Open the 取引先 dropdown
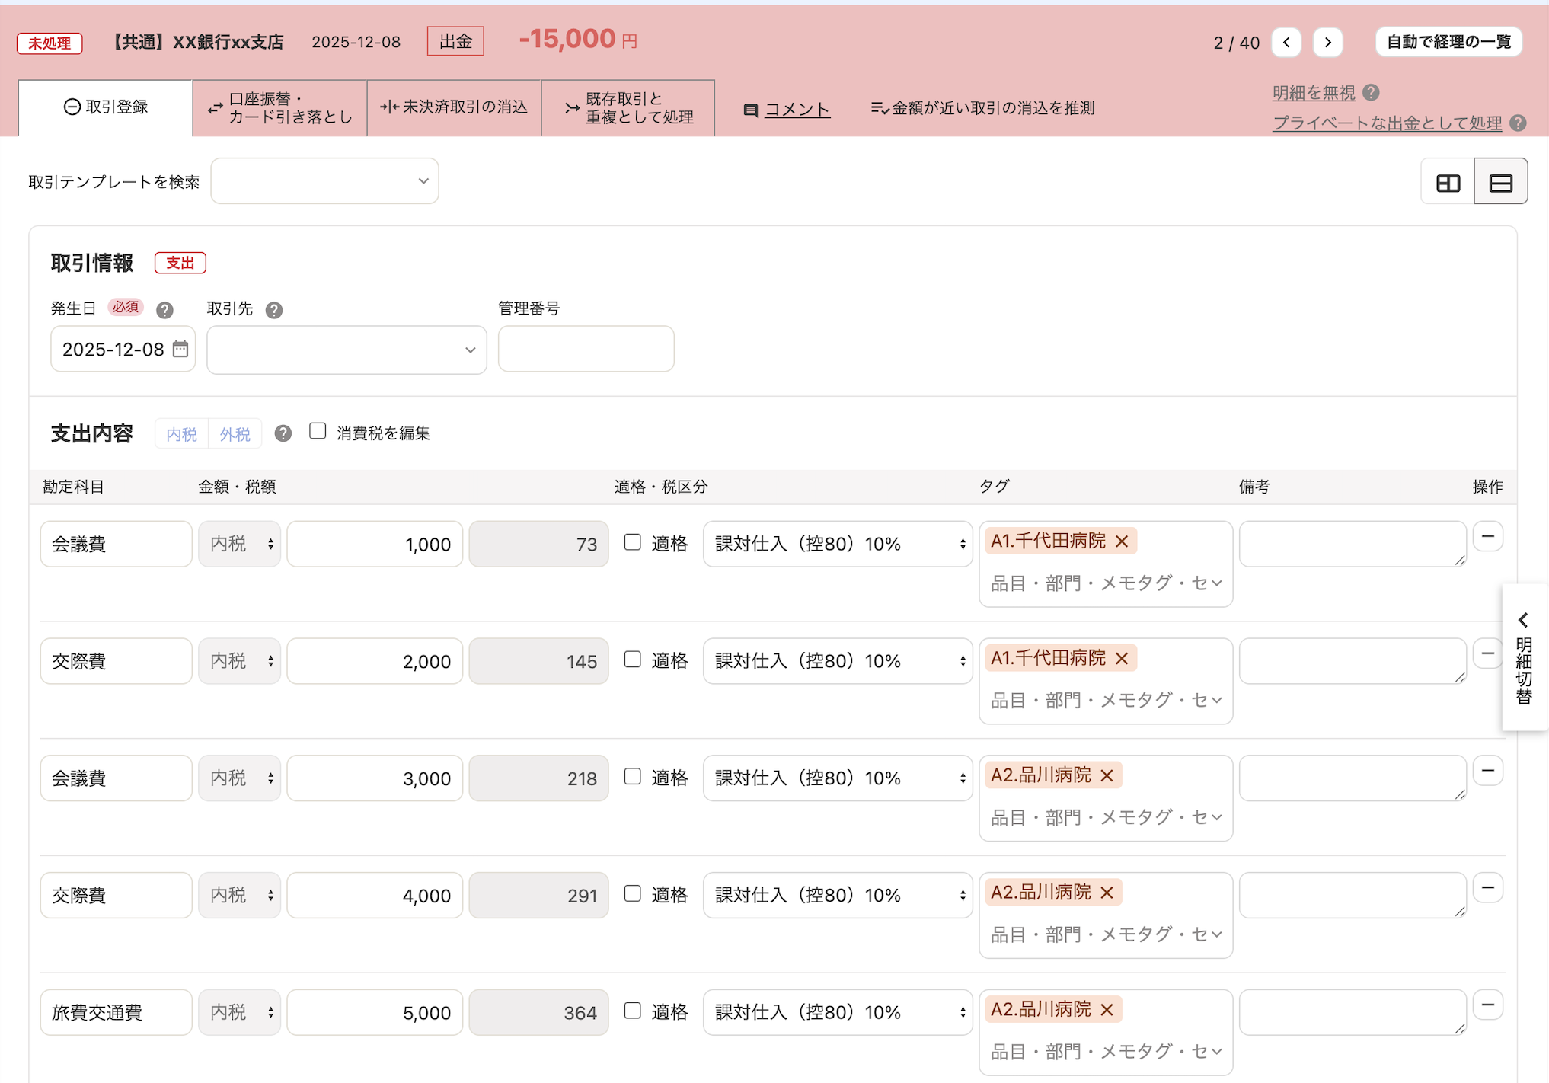Image resolution: width=1549 pixels, height=1083 pixels. [347, 350]
